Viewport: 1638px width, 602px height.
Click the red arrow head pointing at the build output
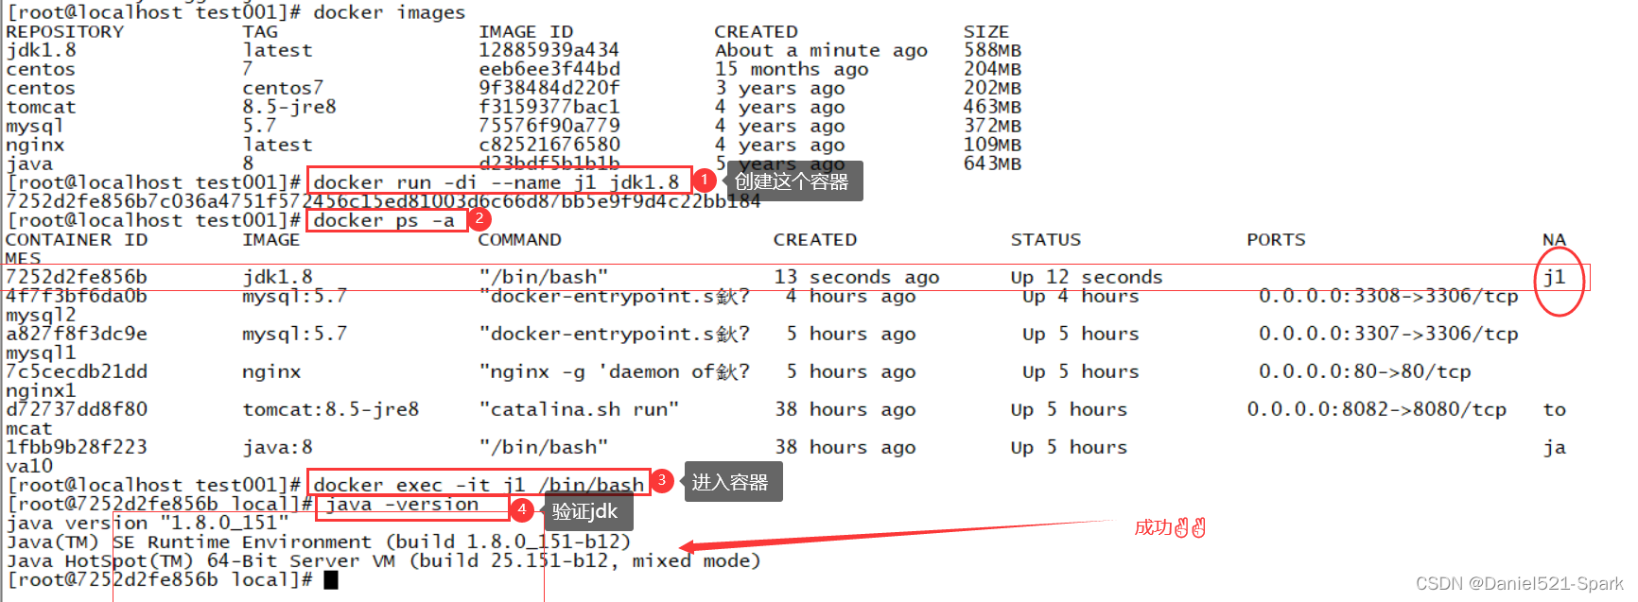pyautogui.click(x=688, y=546)
